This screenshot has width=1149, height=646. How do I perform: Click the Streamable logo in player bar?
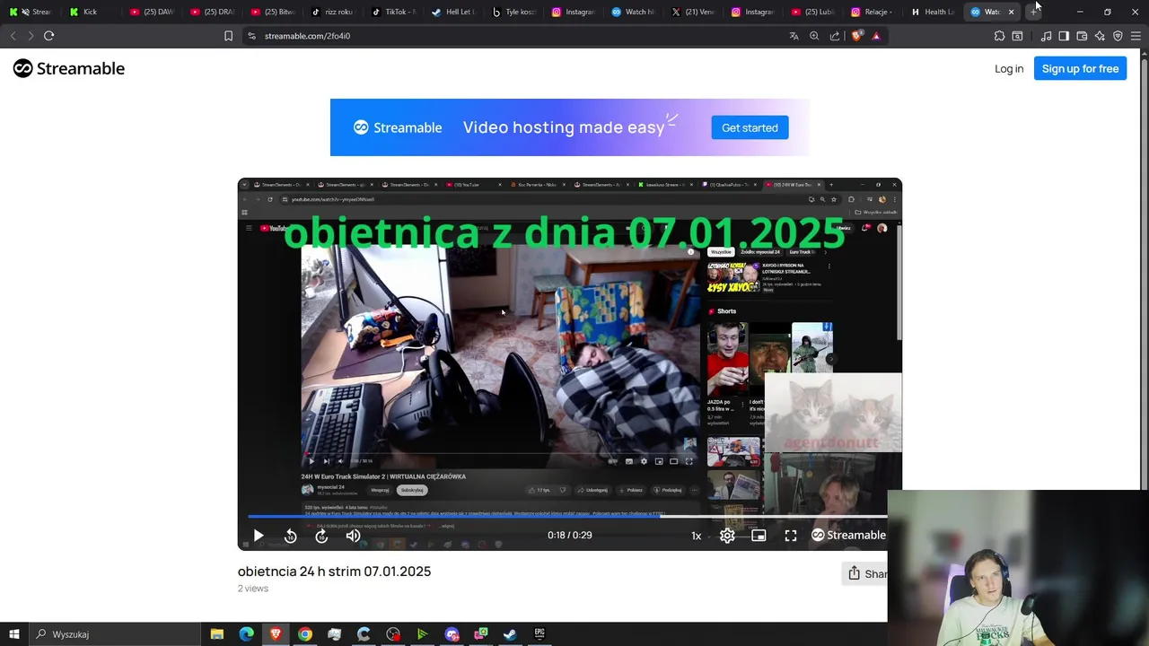click(x=848, y=535)
